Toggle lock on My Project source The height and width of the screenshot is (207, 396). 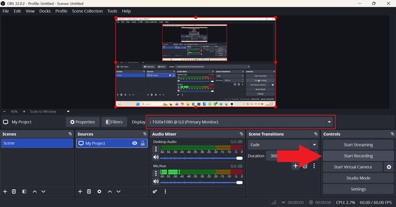click(x=143, y=143)
